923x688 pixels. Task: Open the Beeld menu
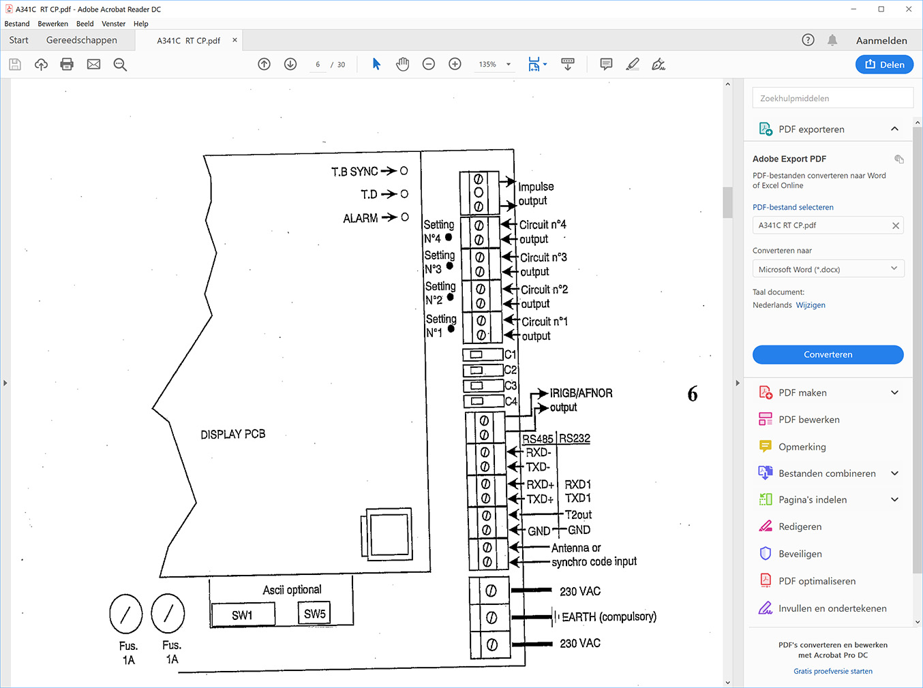click(85, 24)
